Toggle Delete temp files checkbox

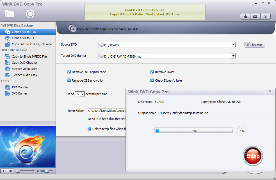tap(89, 129)
